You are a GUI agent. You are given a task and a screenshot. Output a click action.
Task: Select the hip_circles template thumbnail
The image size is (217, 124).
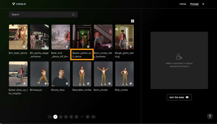pos(125,74)
